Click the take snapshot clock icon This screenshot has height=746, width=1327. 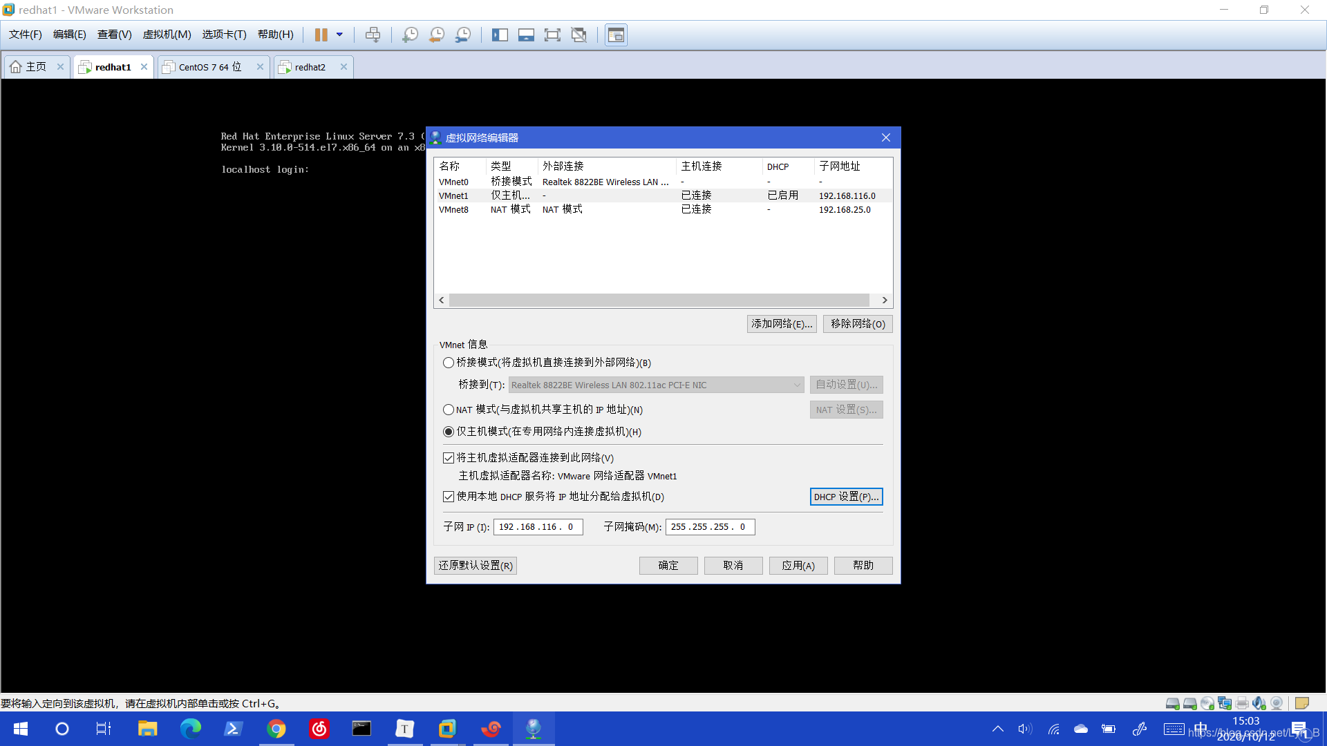[x=410, y=35]
